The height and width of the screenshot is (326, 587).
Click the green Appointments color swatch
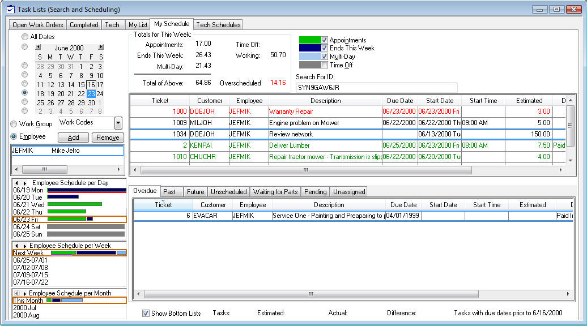coord(309,40)
